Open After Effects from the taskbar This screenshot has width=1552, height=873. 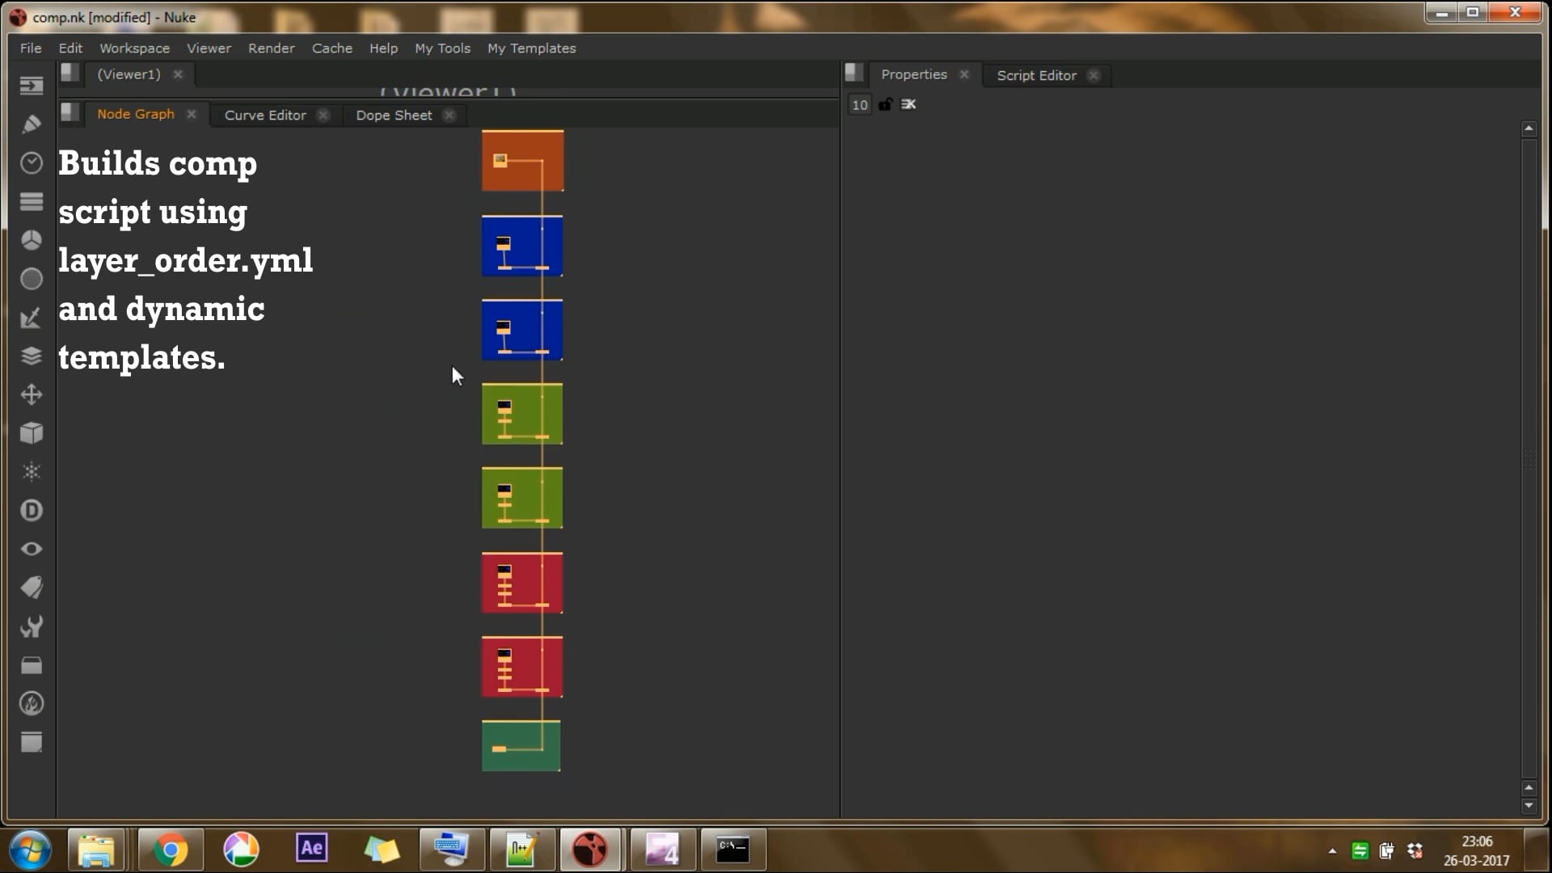pyautogui.click(x=311, y=849)
